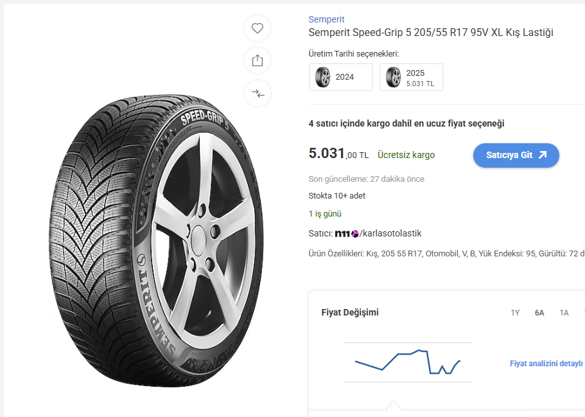This screenshot has width=585, height=417.
Task: Open the compare arrows icon
Action: [258, 93]
